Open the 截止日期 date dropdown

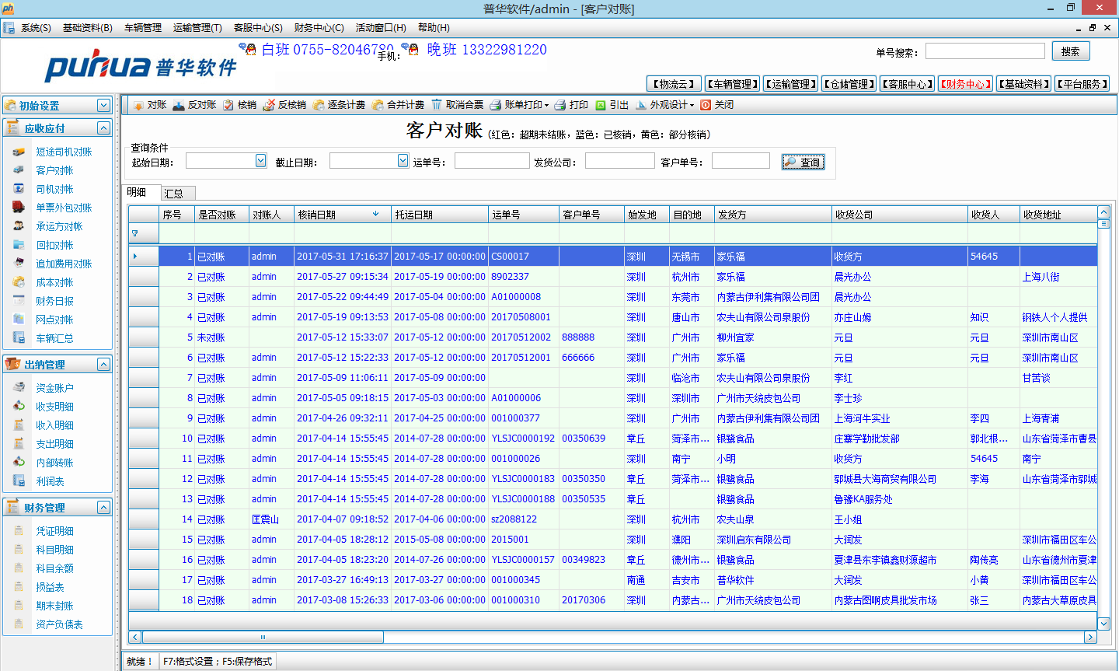pyautogui.click(x=403, y=161)
